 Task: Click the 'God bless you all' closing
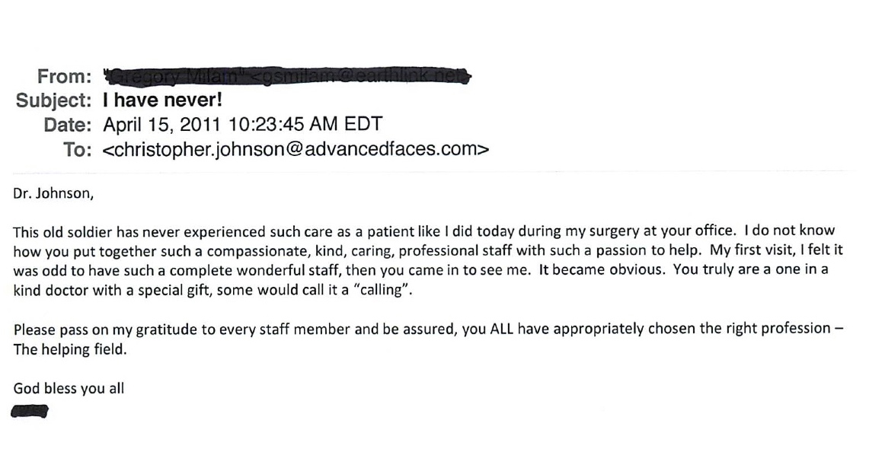pyautogui.click(x=69, y=389)
